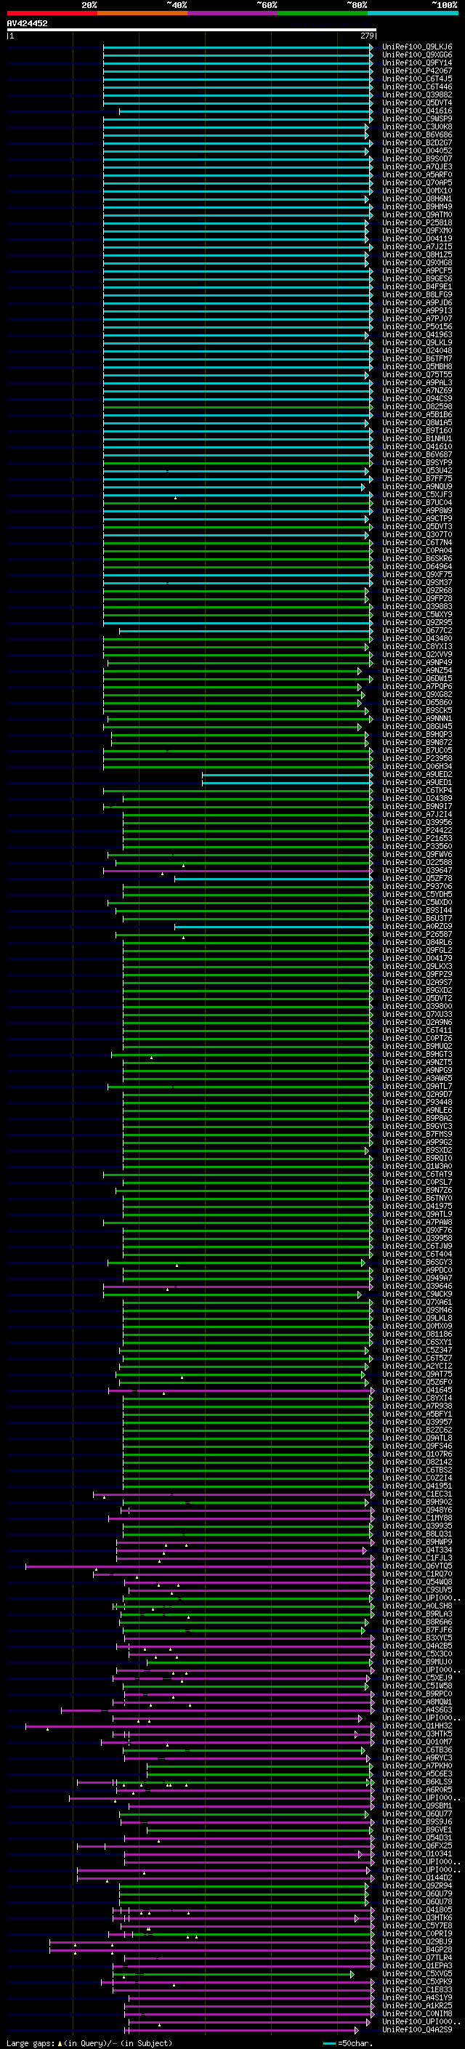Select the label UniRef100_B6KLS9
This screenshot has height=2049, width=465.
click(417, 1782)
